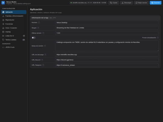Open JSON Crudo advanced view
163x122 pixels.
click(x=14, y=47)
